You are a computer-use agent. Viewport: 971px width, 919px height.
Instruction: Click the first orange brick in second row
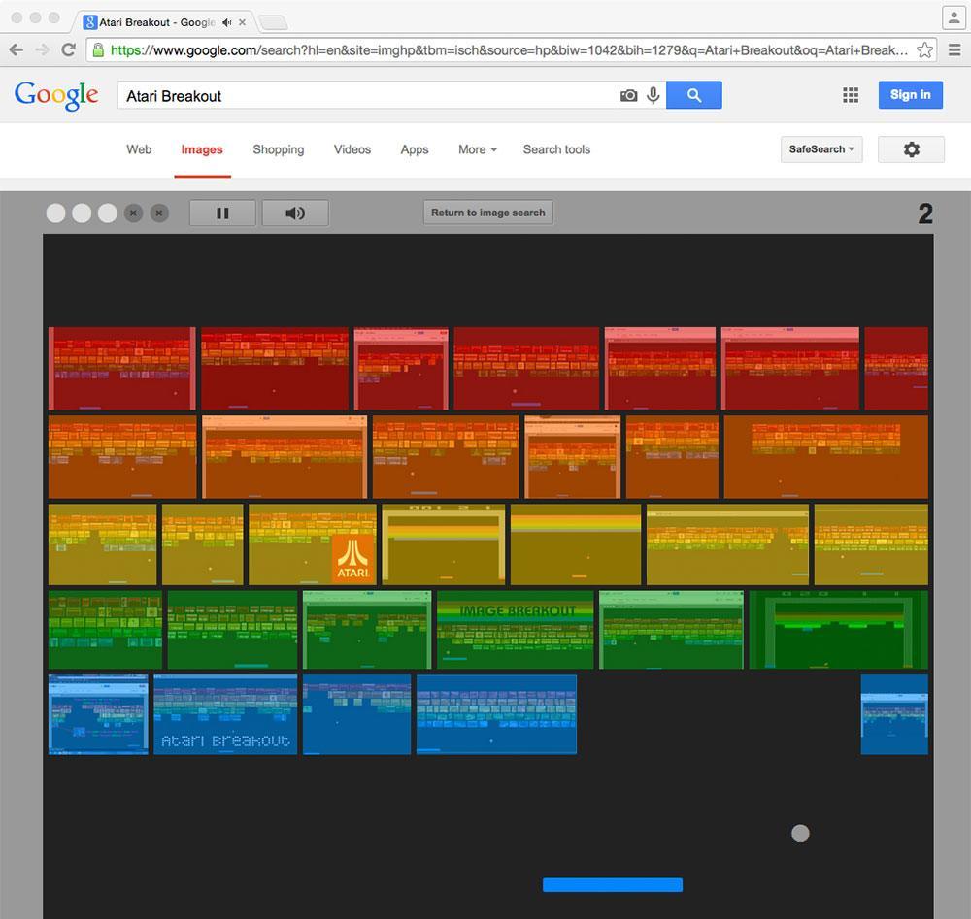[x=122, y=457]
